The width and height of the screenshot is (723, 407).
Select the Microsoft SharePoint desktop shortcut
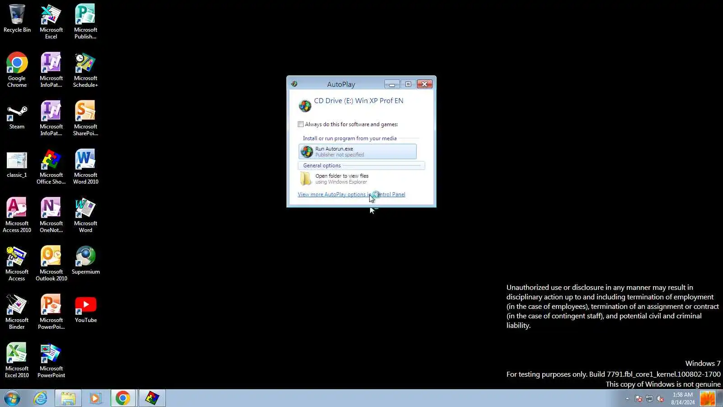click(85, 118)
